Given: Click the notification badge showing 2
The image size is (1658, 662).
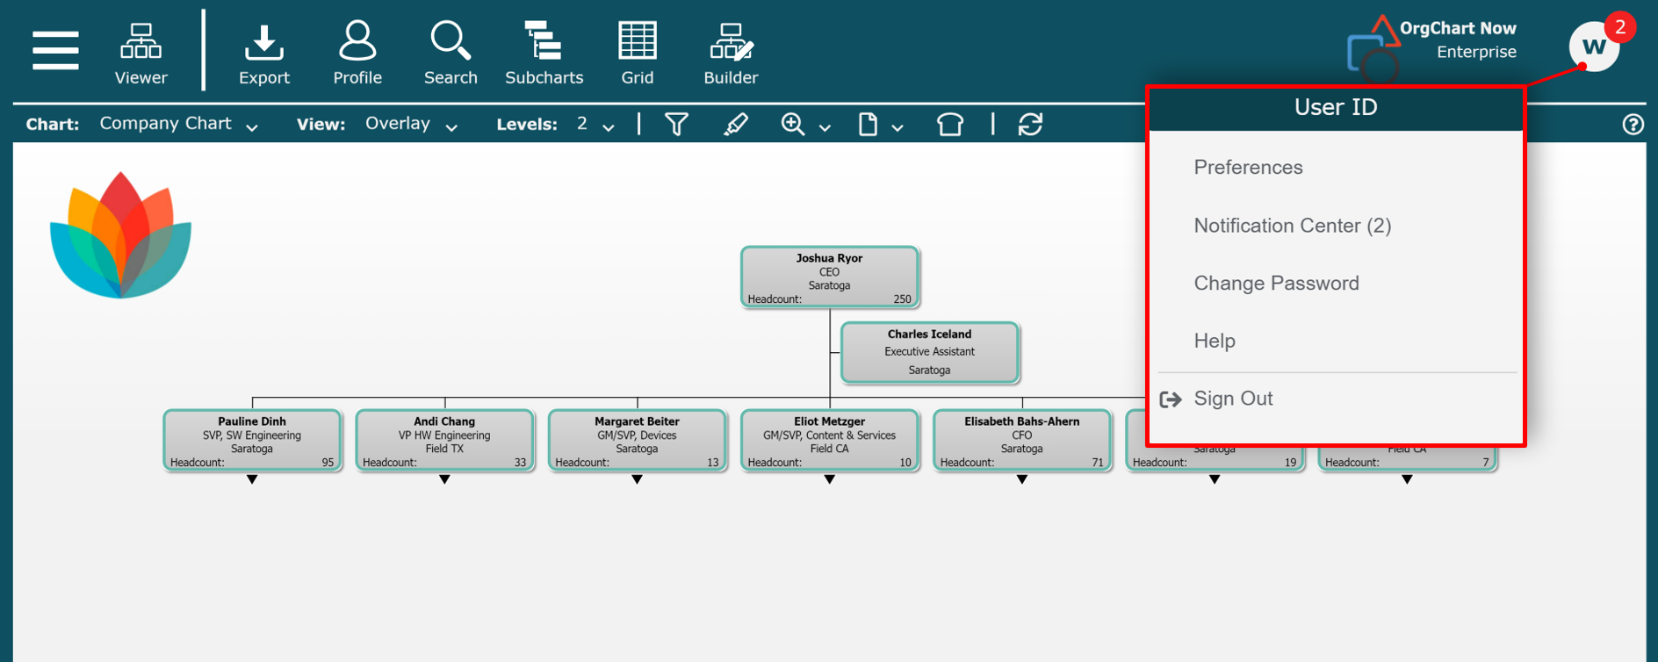Looking at the screenshot, I should click(x=1620, y=27).
